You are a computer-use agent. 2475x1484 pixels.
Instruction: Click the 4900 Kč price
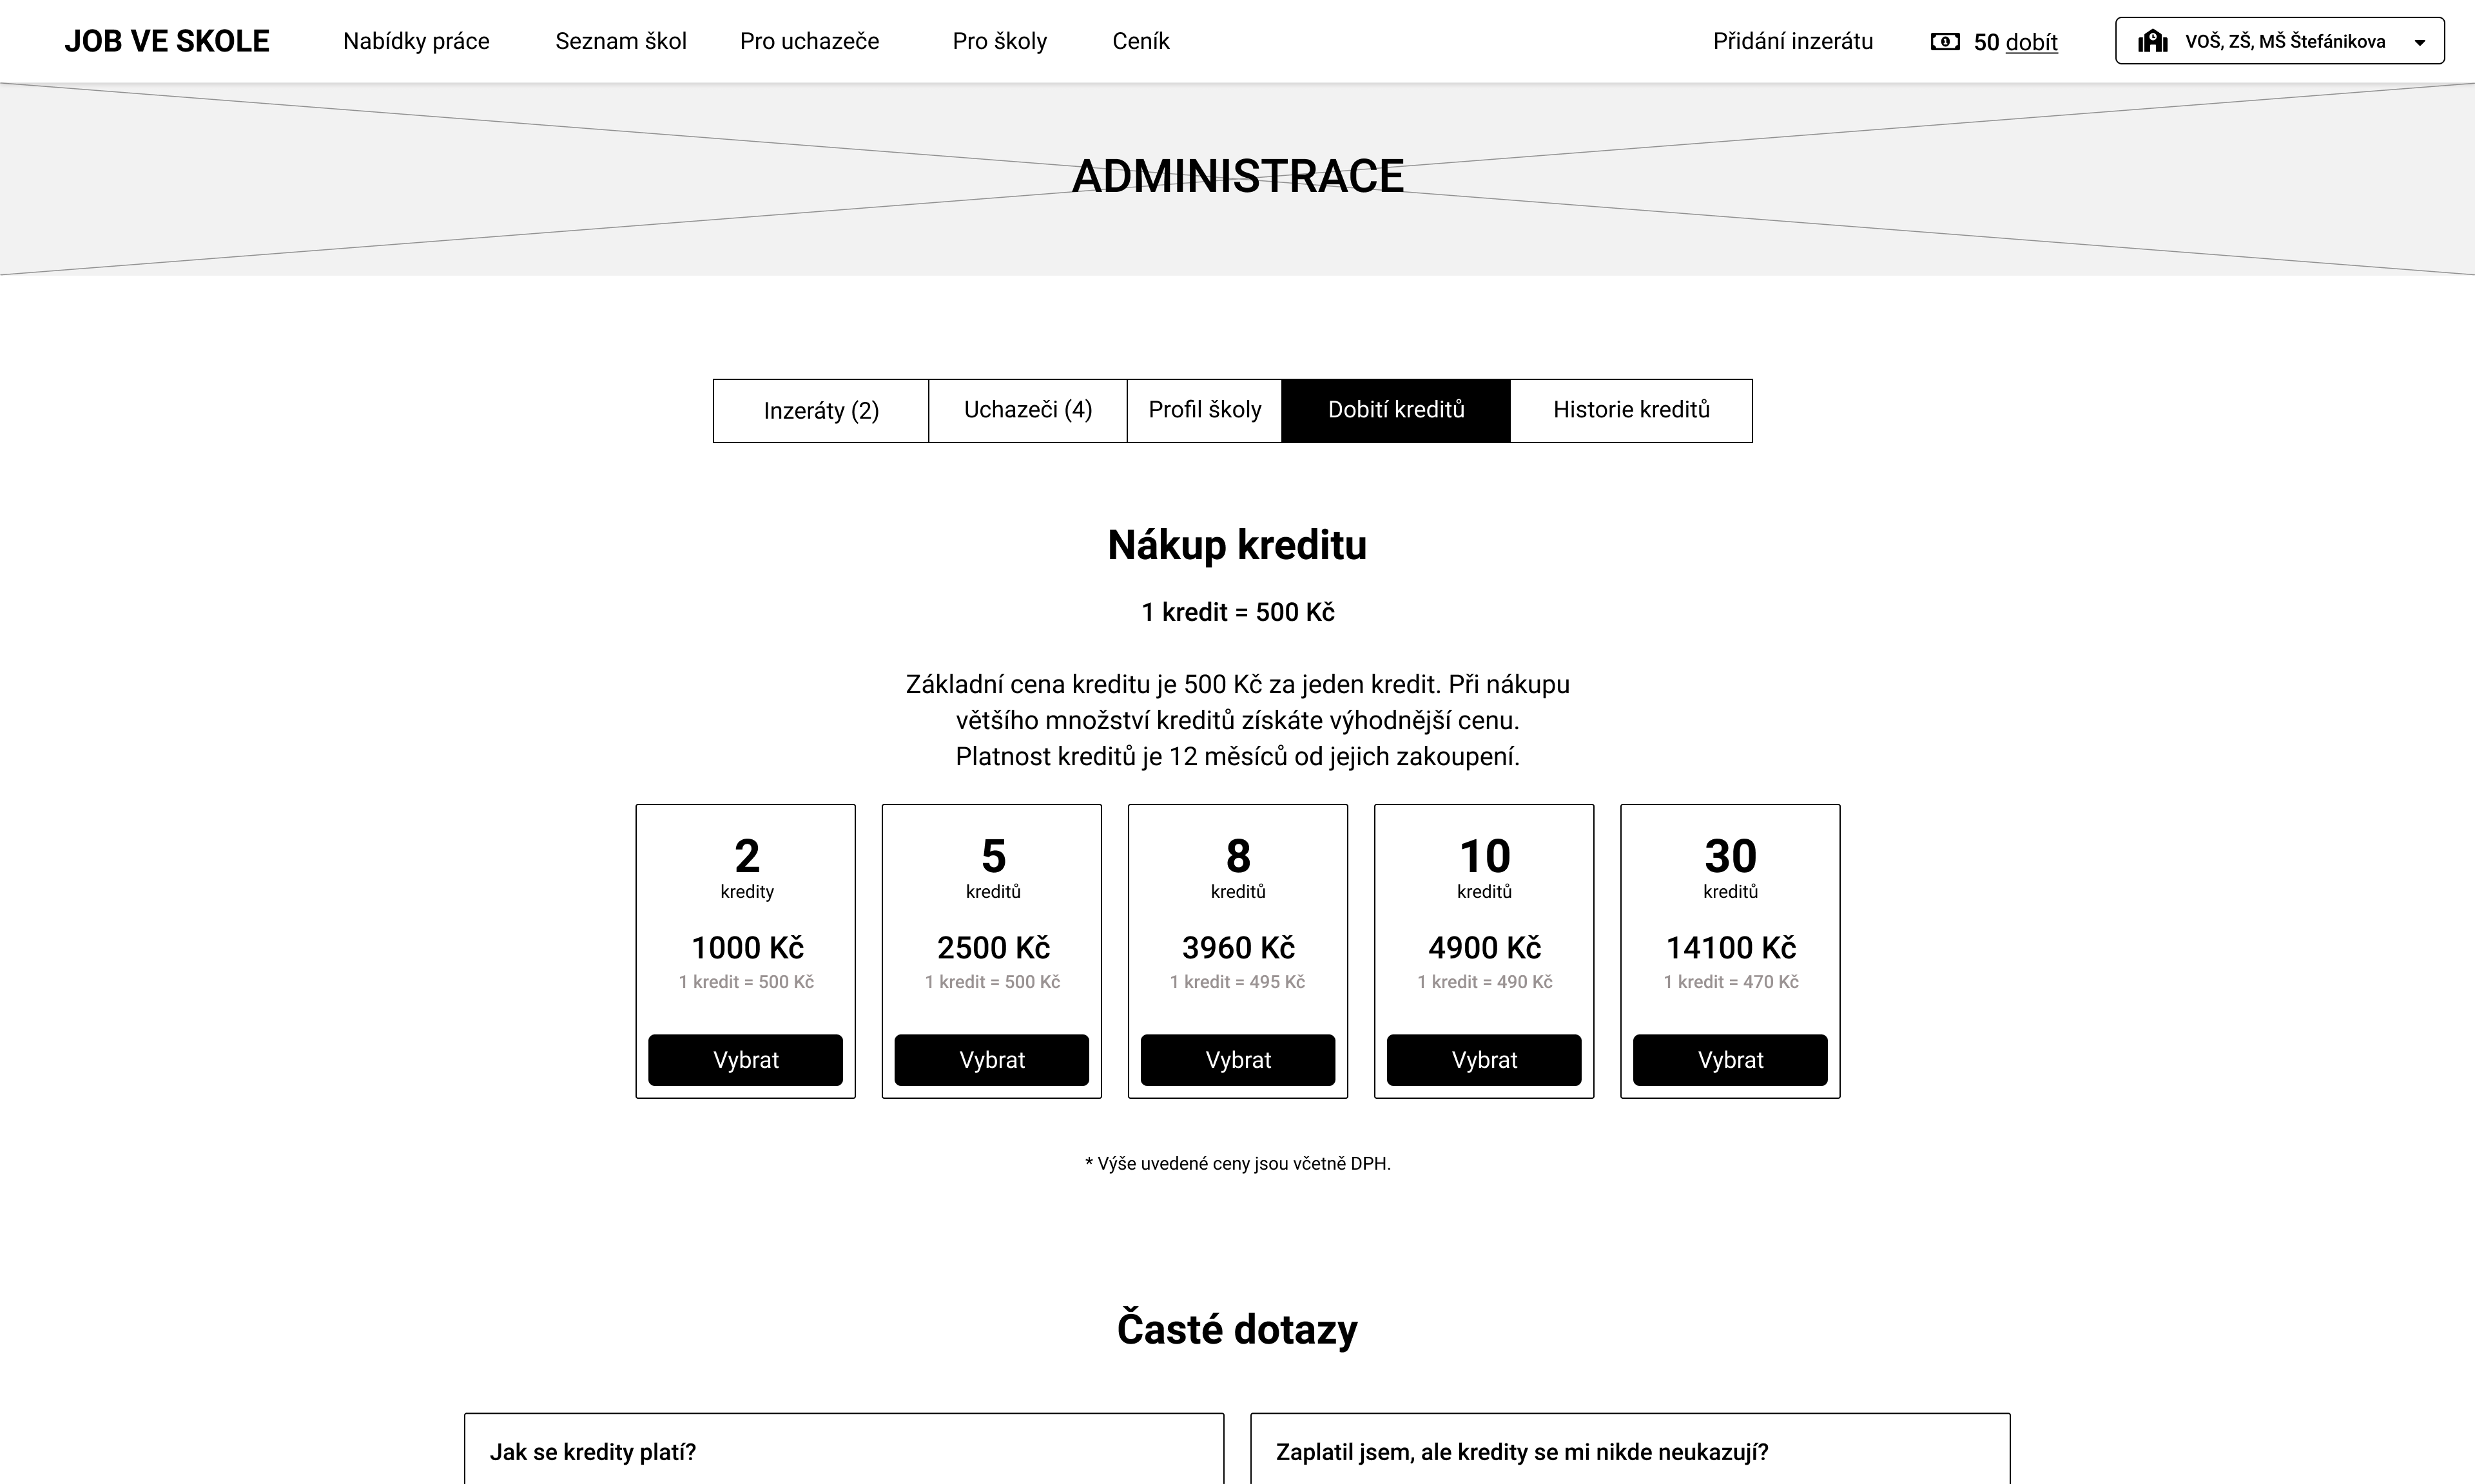tap(1484, 947)
